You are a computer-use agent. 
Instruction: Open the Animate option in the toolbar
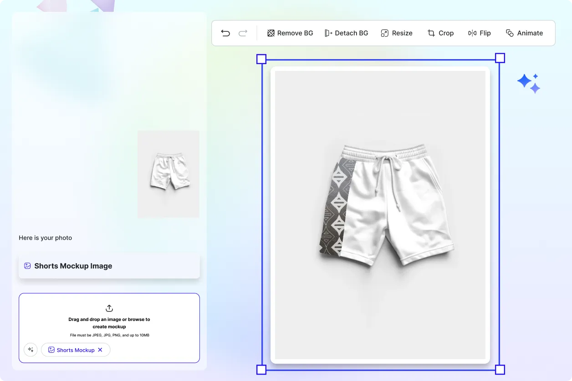point(525,33)
